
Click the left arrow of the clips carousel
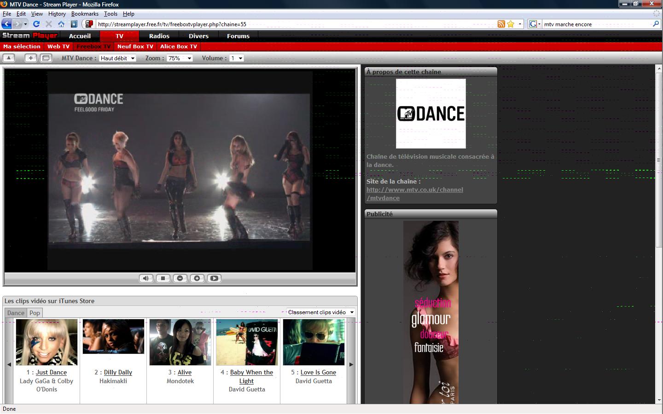point(9,364)
